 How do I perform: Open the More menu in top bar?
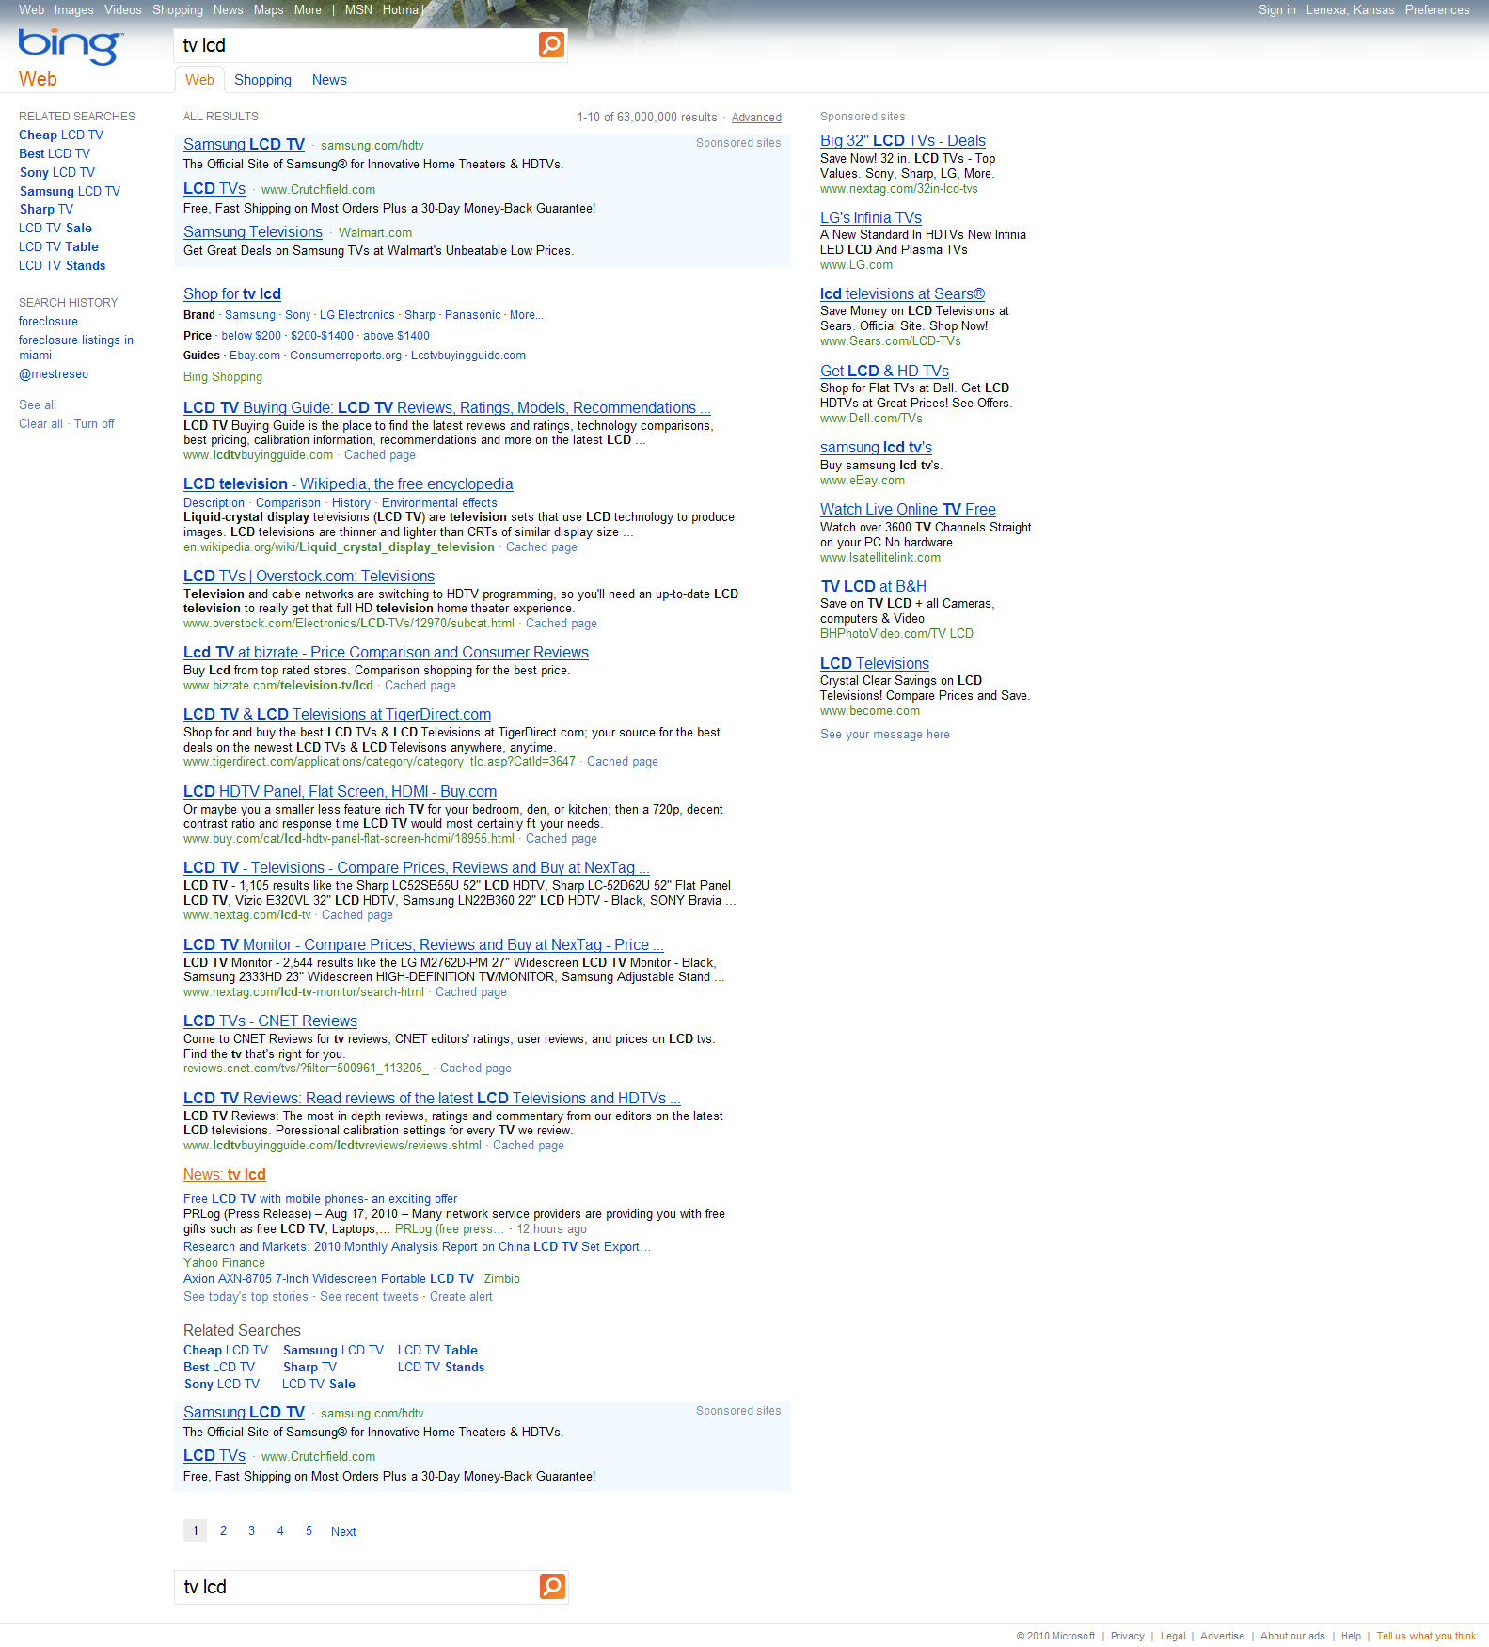308,9
